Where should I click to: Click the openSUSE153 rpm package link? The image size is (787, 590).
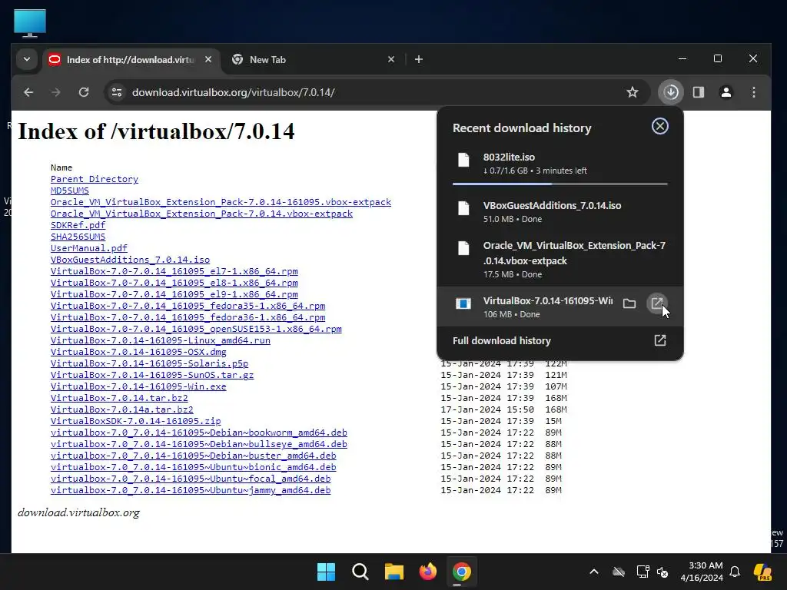click(196, 329)
